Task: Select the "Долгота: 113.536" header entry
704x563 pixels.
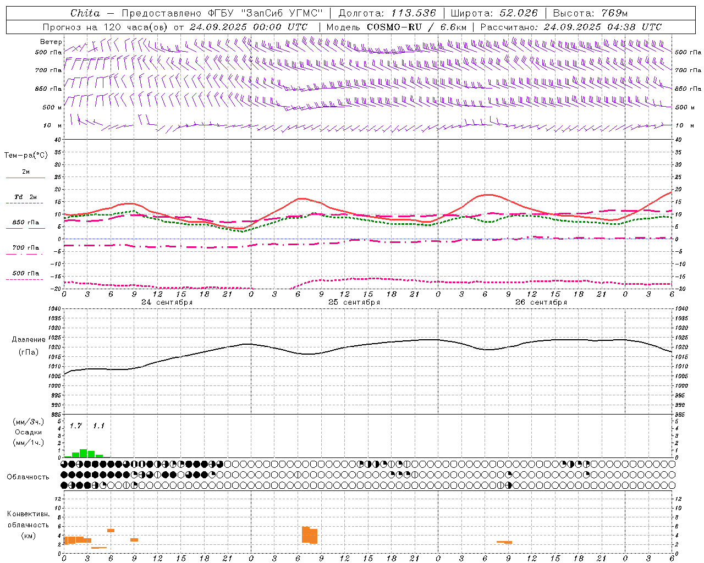Action: tap(387, 13)
